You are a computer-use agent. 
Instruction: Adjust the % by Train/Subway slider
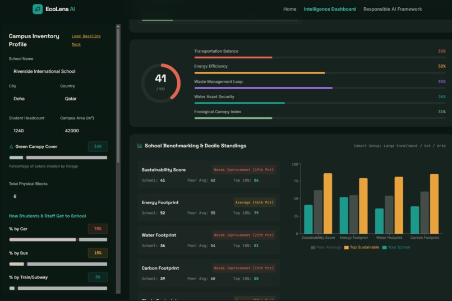tap(58, 288)
